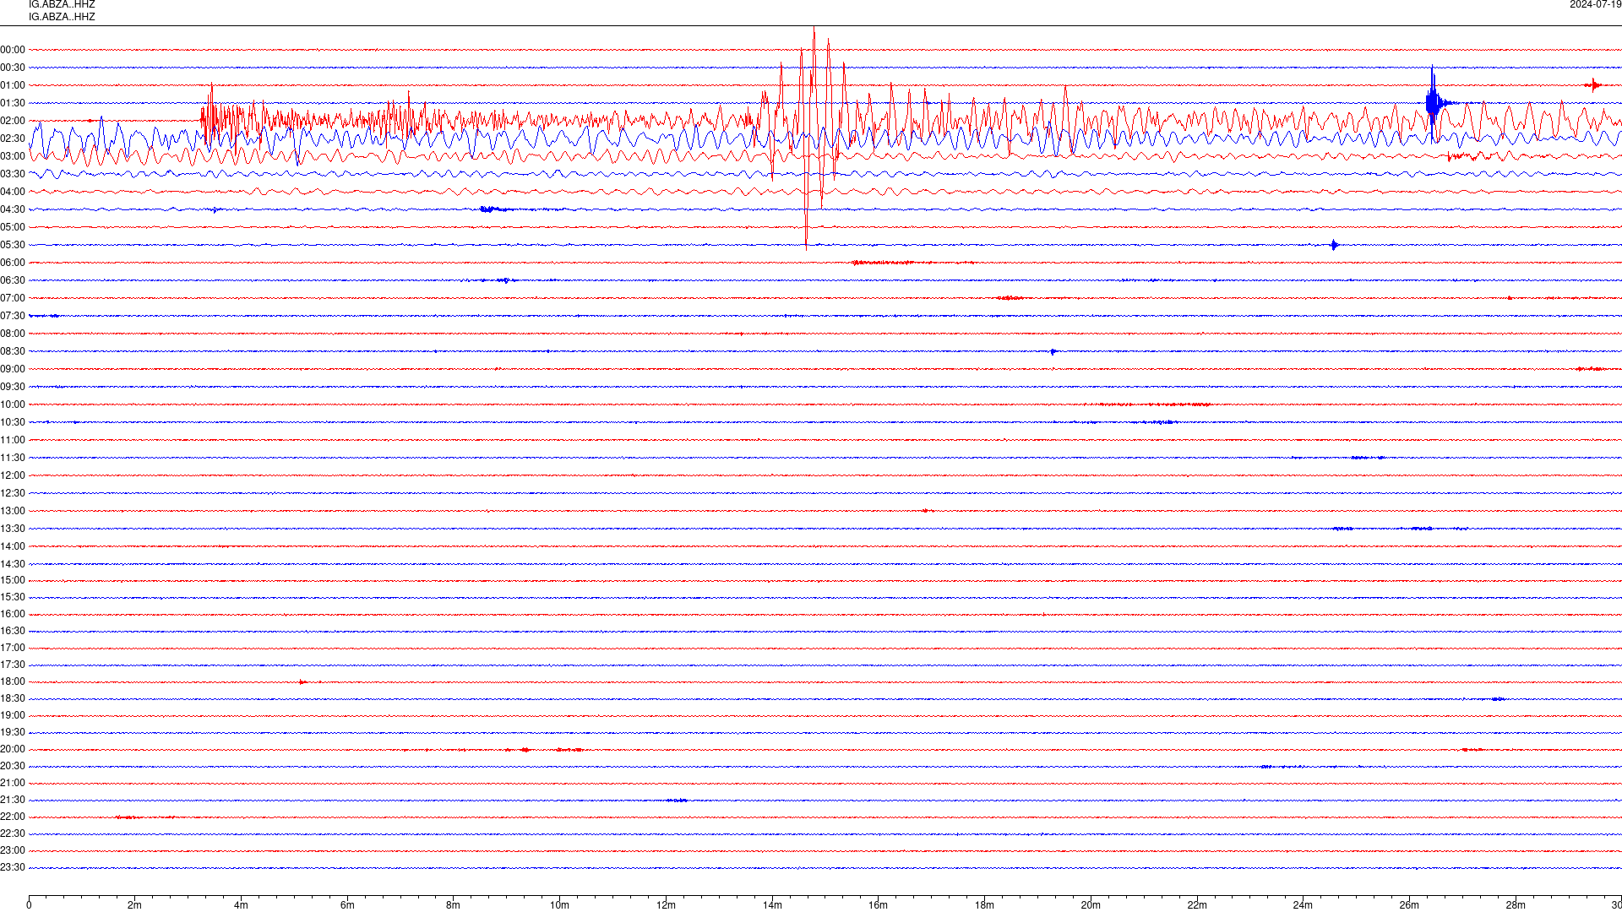The width and height of the screenshot is (1622, 912).
Task: Select the 03:30 row label
Action: (x=13, y=174)
